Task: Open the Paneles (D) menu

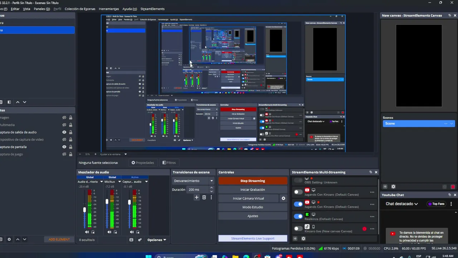Action: tap(42, 9)
